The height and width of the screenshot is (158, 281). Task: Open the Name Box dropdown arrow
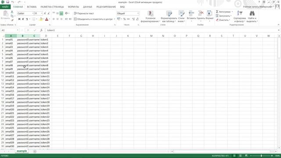[18, 30]
